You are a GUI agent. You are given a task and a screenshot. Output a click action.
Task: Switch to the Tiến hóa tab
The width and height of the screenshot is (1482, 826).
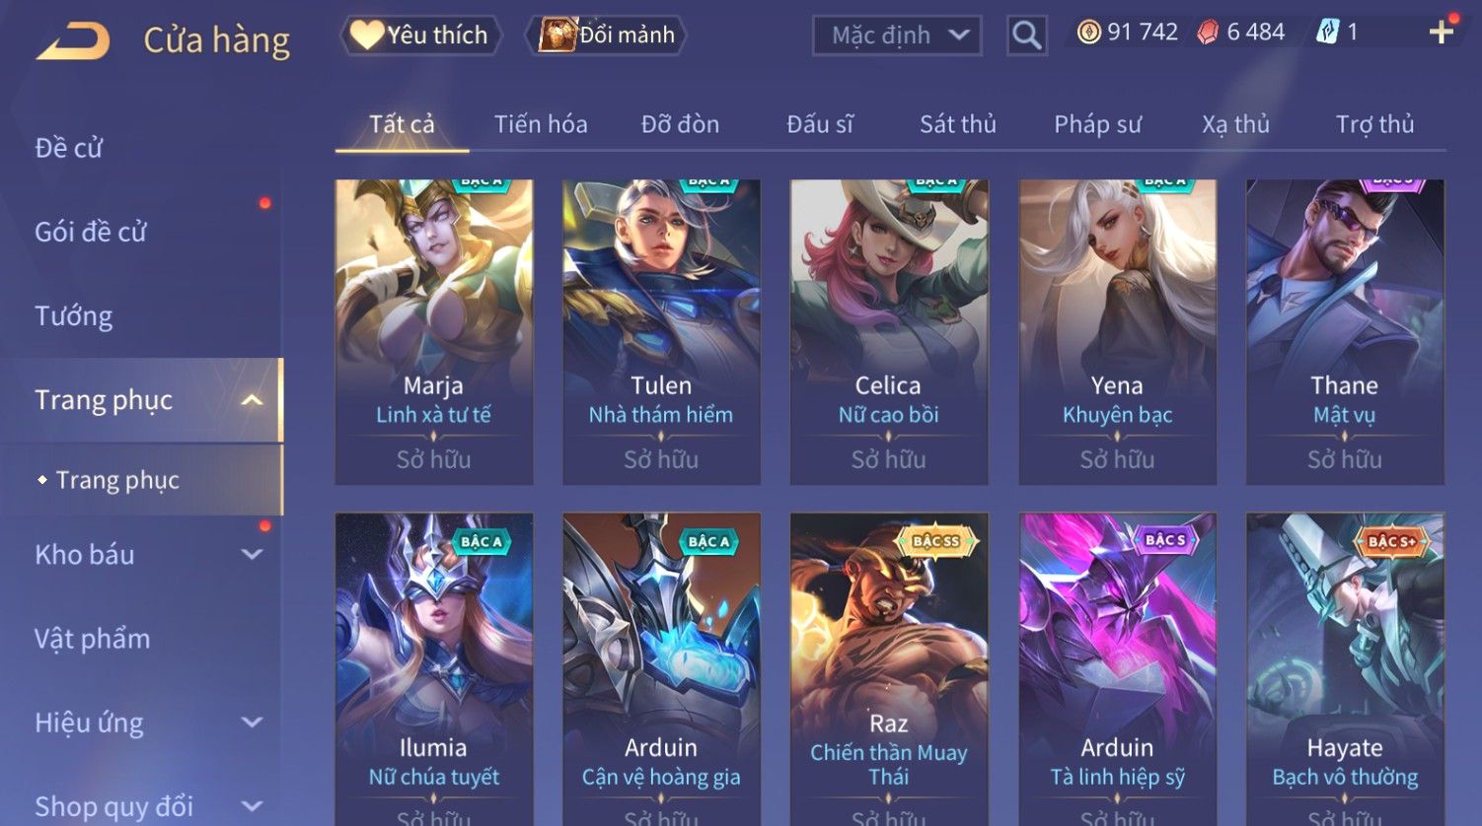pos(541,124)
